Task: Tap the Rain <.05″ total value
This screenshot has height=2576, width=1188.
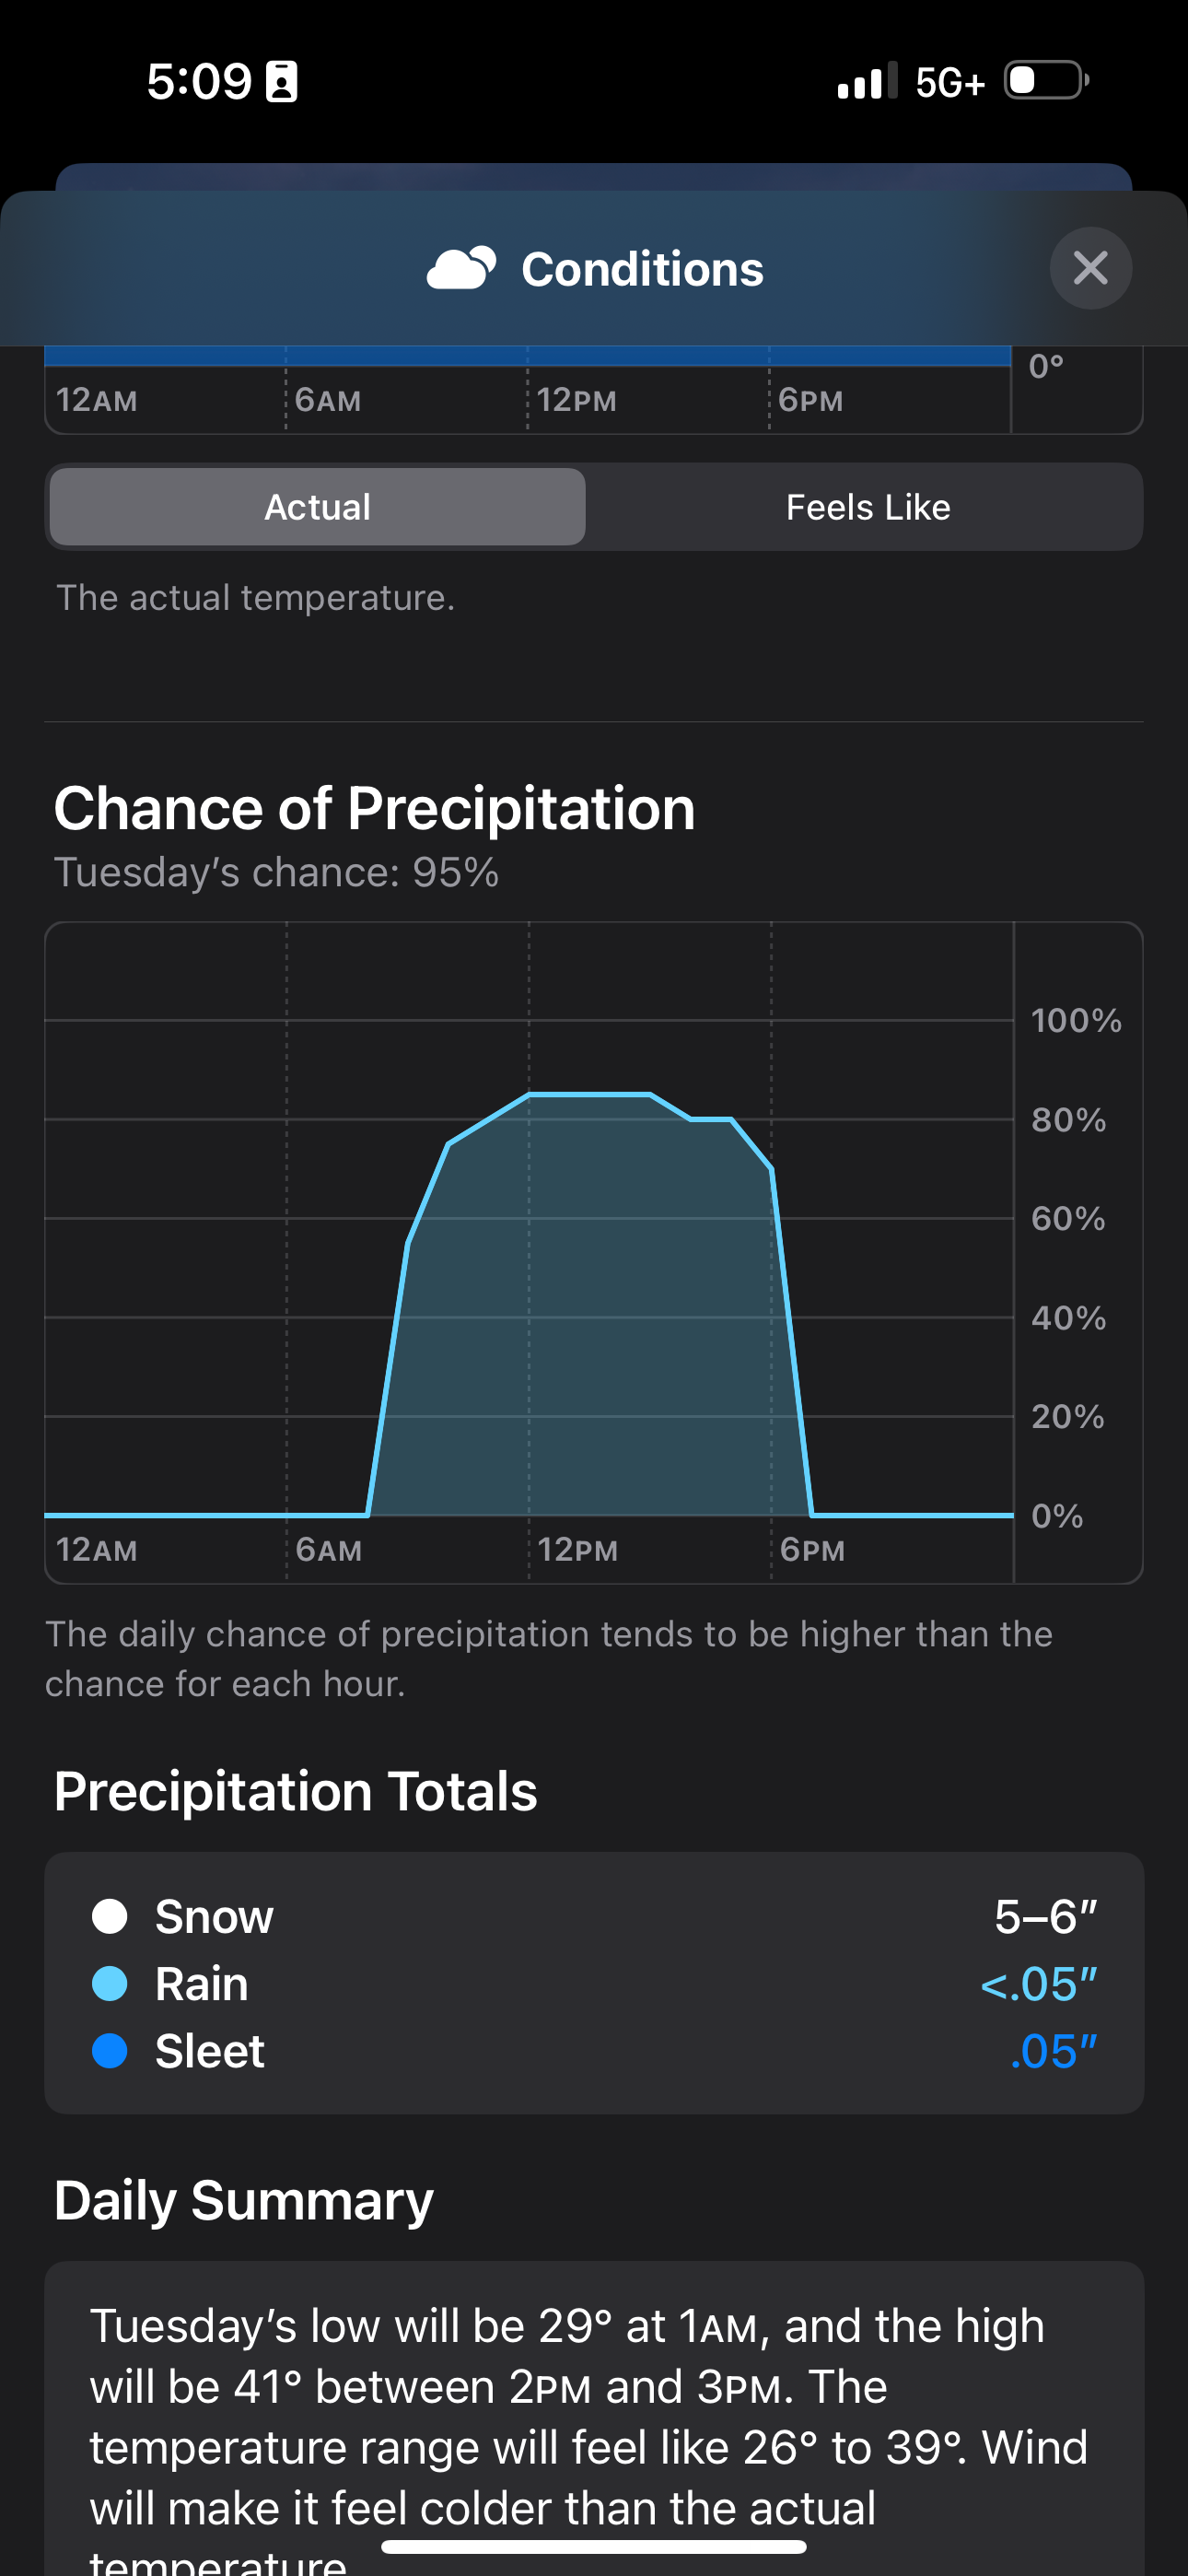Action: tap(1038, 1984)
